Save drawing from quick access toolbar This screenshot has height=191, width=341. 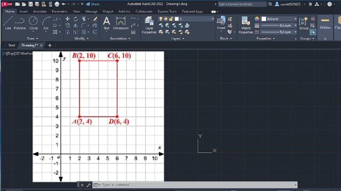(30, 4)
